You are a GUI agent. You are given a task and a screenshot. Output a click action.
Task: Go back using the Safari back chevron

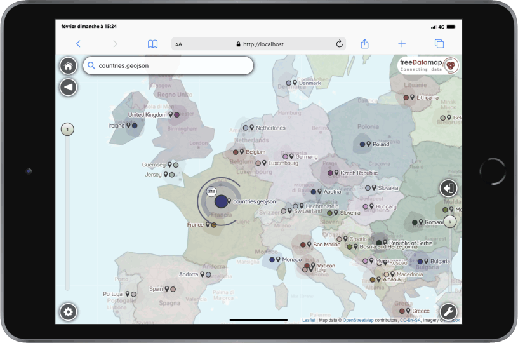click(78, 44)
